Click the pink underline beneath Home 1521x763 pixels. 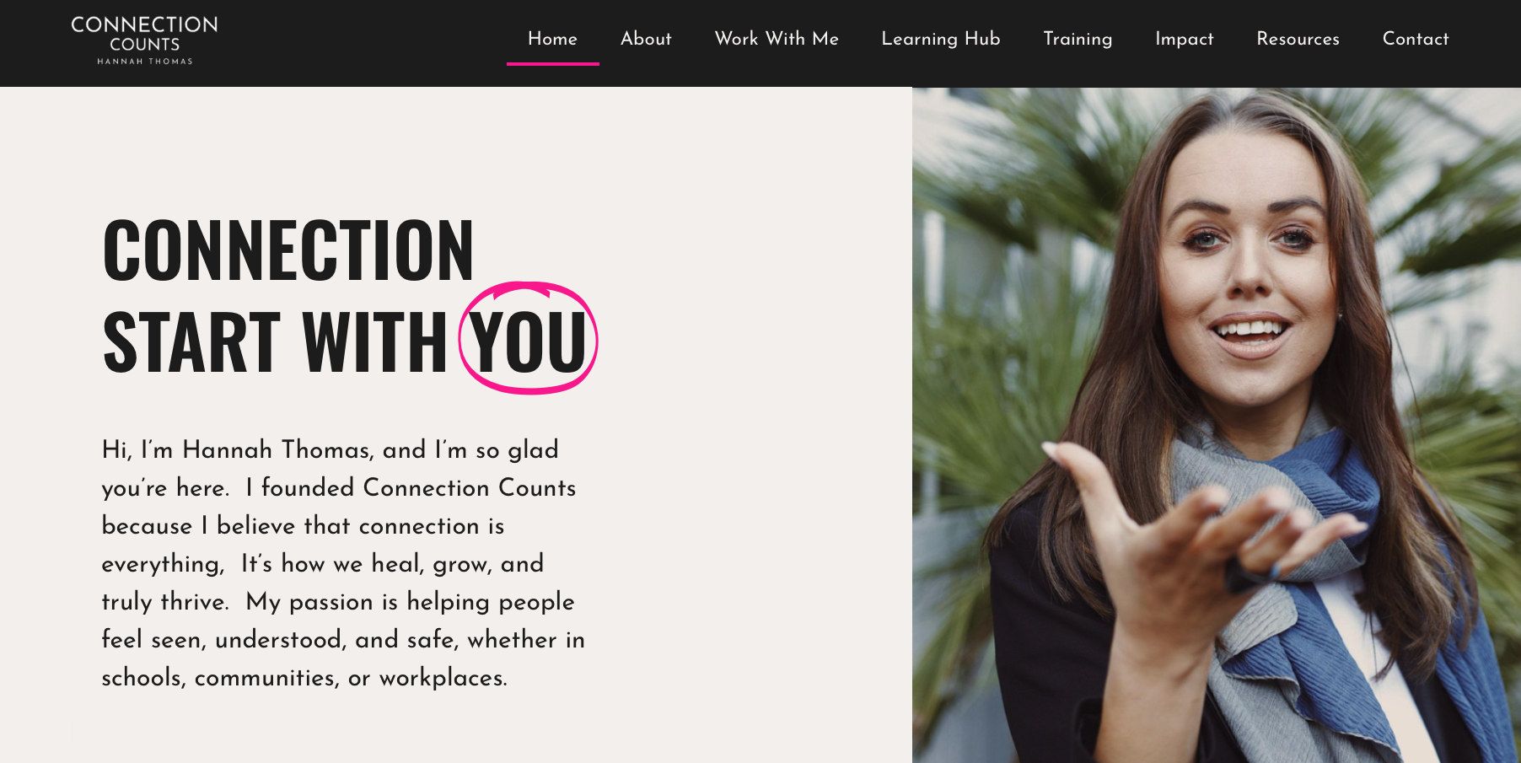pos(553,64)
